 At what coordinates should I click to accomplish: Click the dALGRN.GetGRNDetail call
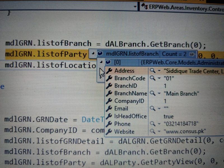pyautogui.click(x=171, y=141)
